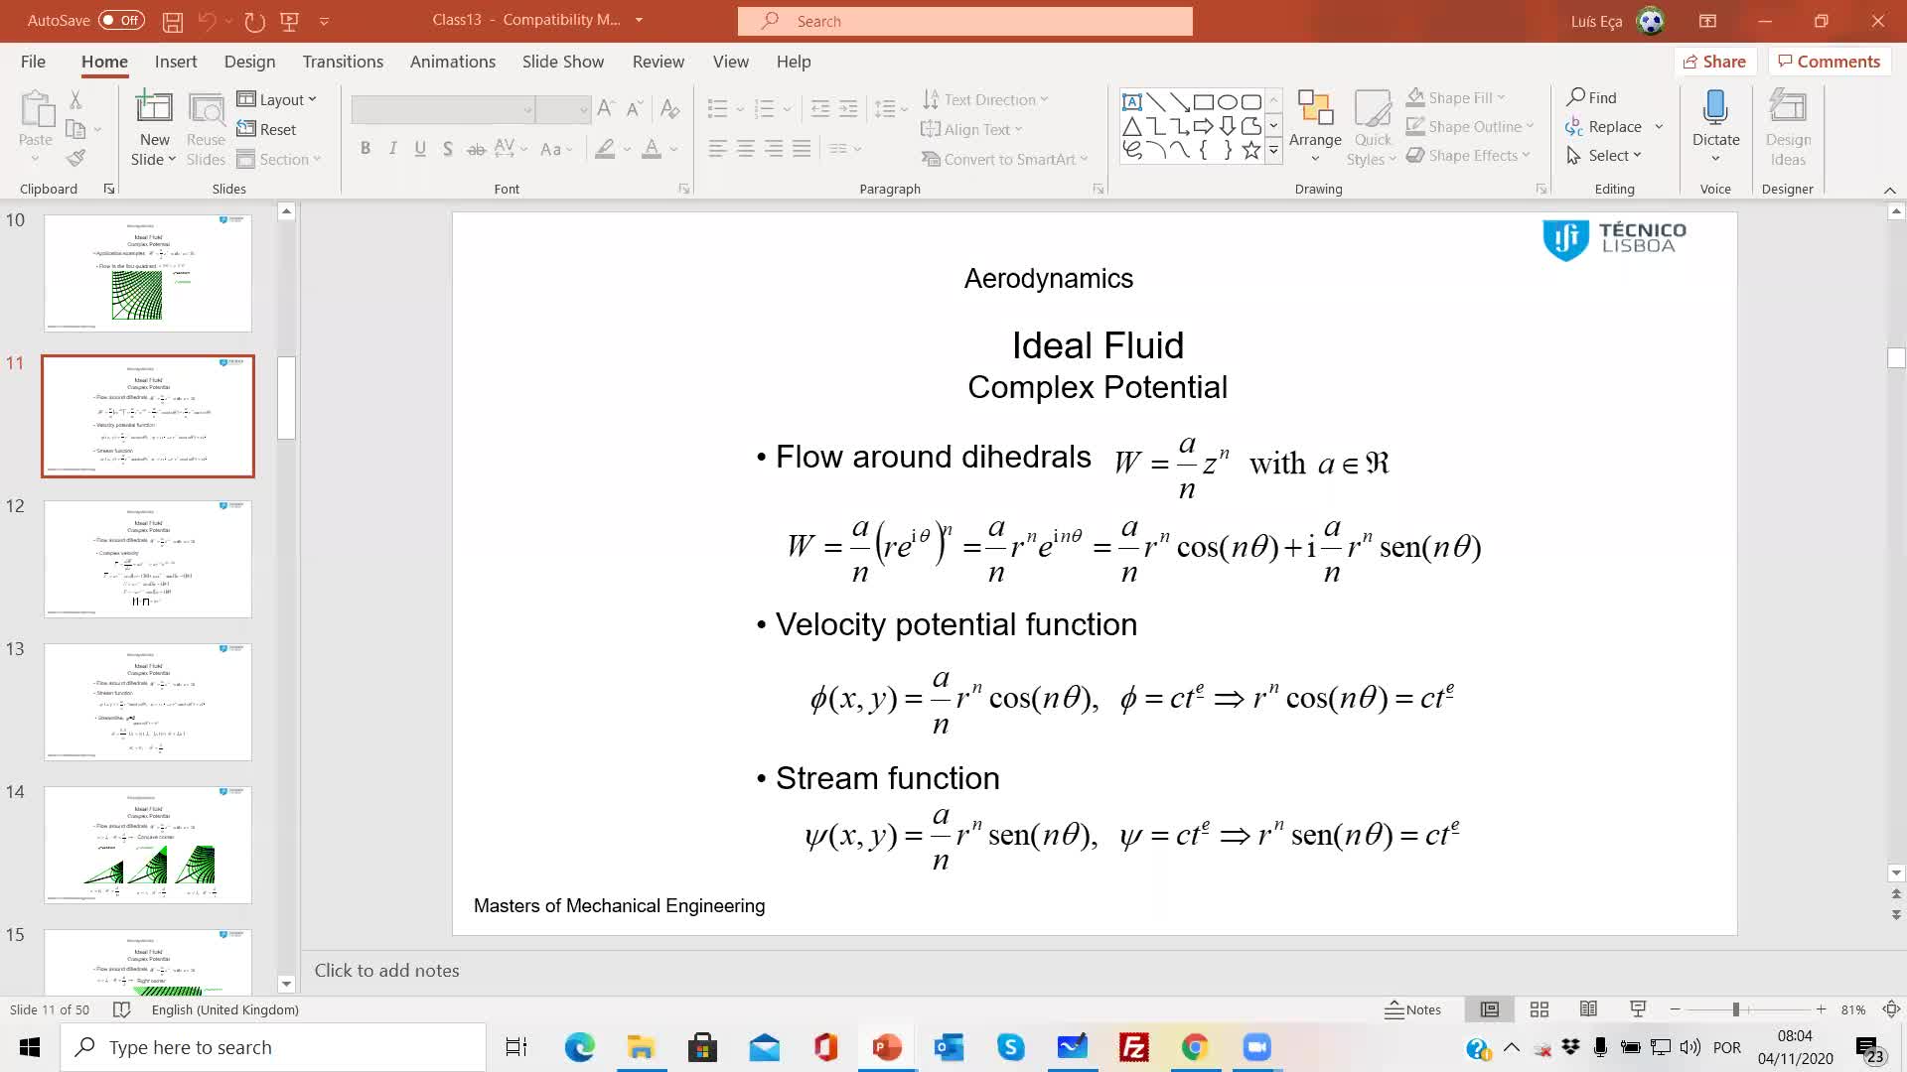Toggle the AutoSave switch

point(121,20)
